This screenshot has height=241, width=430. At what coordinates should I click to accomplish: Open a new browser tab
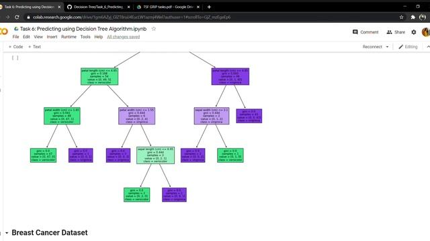(x=209, y=7)
